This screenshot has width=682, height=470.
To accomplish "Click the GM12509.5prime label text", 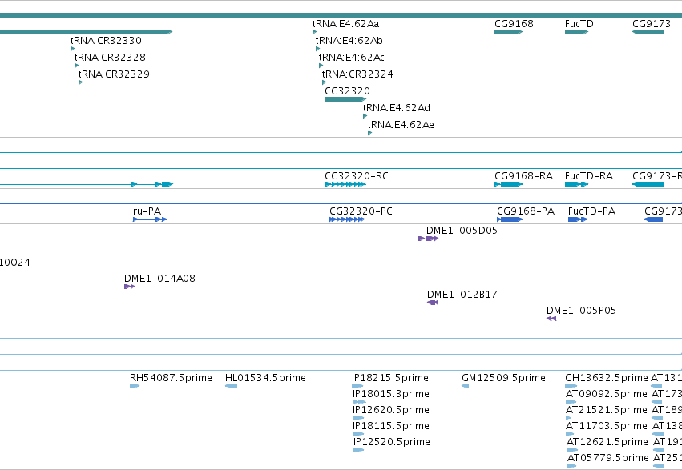I will point(503,377).
